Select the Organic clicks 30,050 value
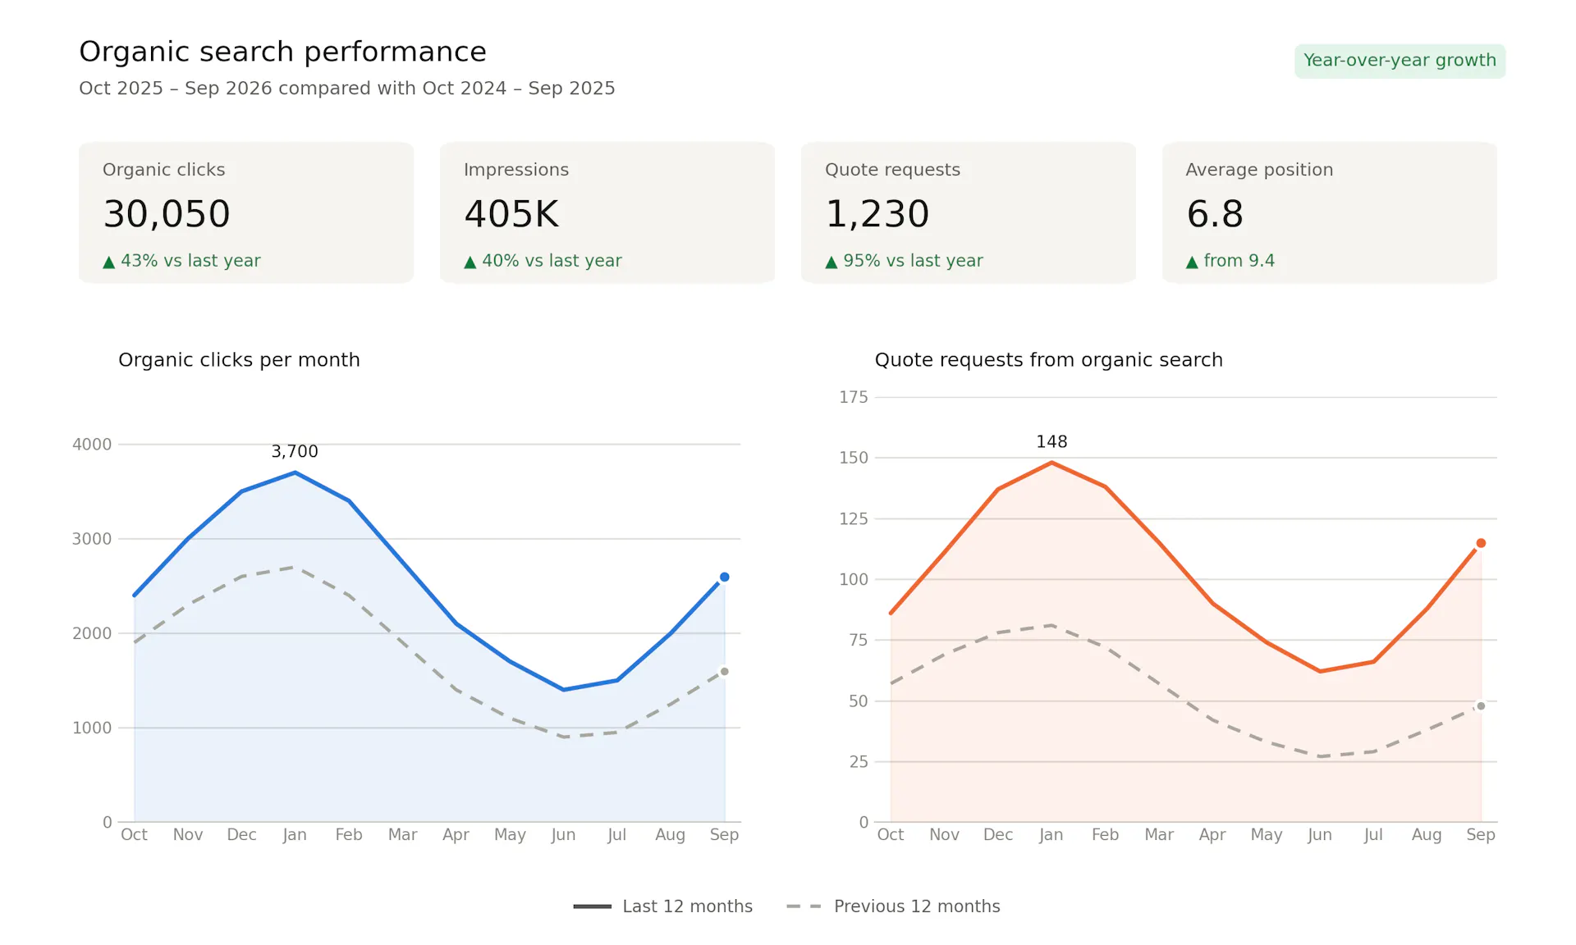Viewport: 1576px width, 945px height. click(167, 214)
